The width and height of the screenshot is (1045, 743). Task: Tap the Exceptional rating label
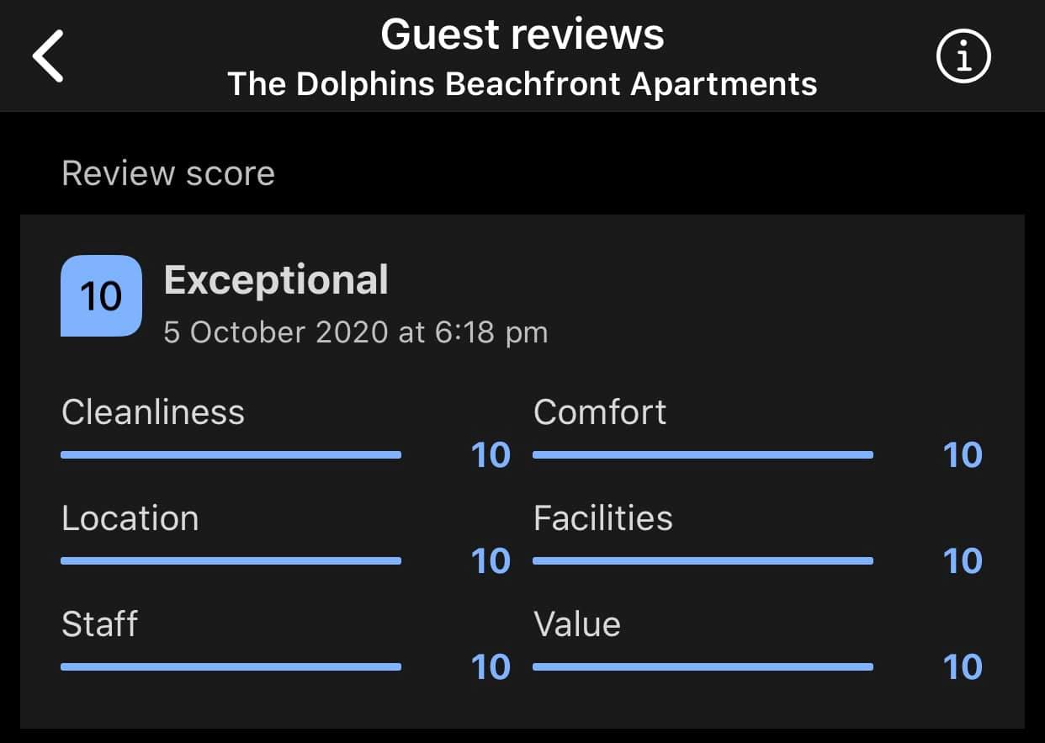coord(276,280)
